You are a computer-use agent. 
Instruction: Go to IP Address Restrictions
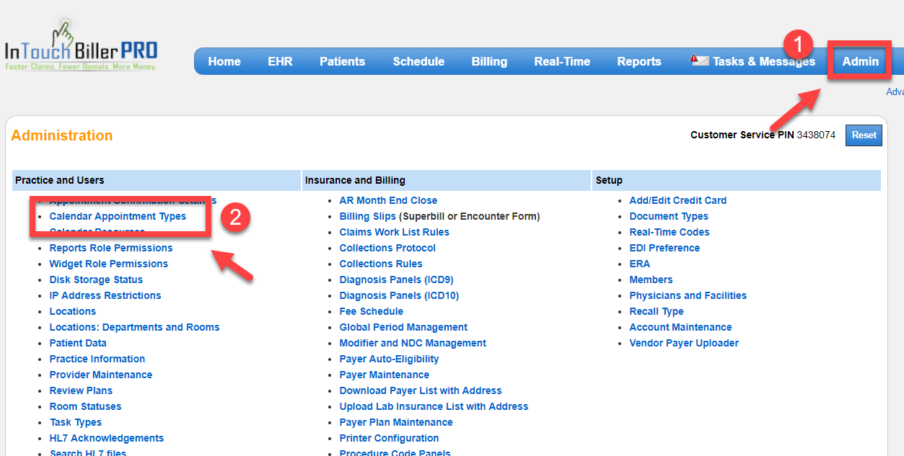[105, 295]
